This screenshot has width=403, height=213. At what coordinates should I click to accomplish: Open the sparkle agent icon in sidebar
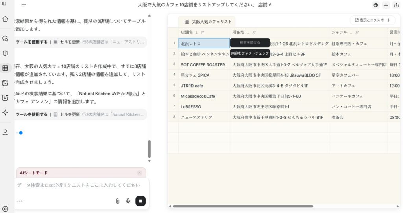(5, 112)
